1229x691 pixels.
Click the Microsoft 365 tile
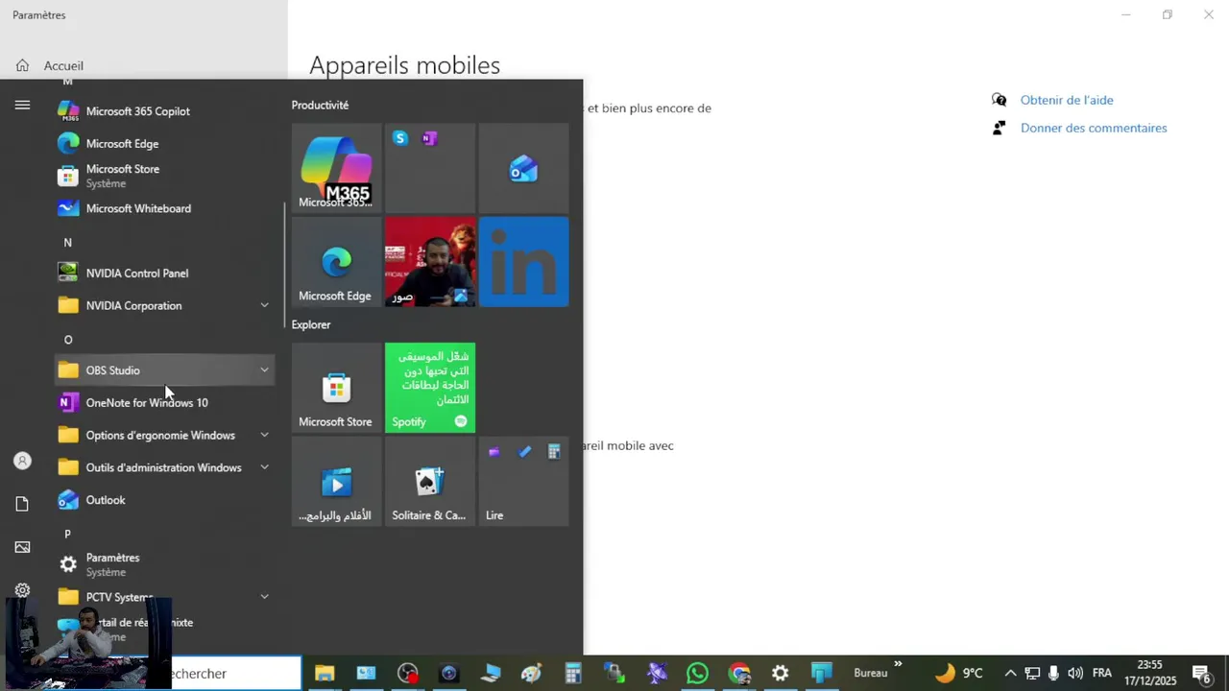pyautogui.click(x=336, y=168)
